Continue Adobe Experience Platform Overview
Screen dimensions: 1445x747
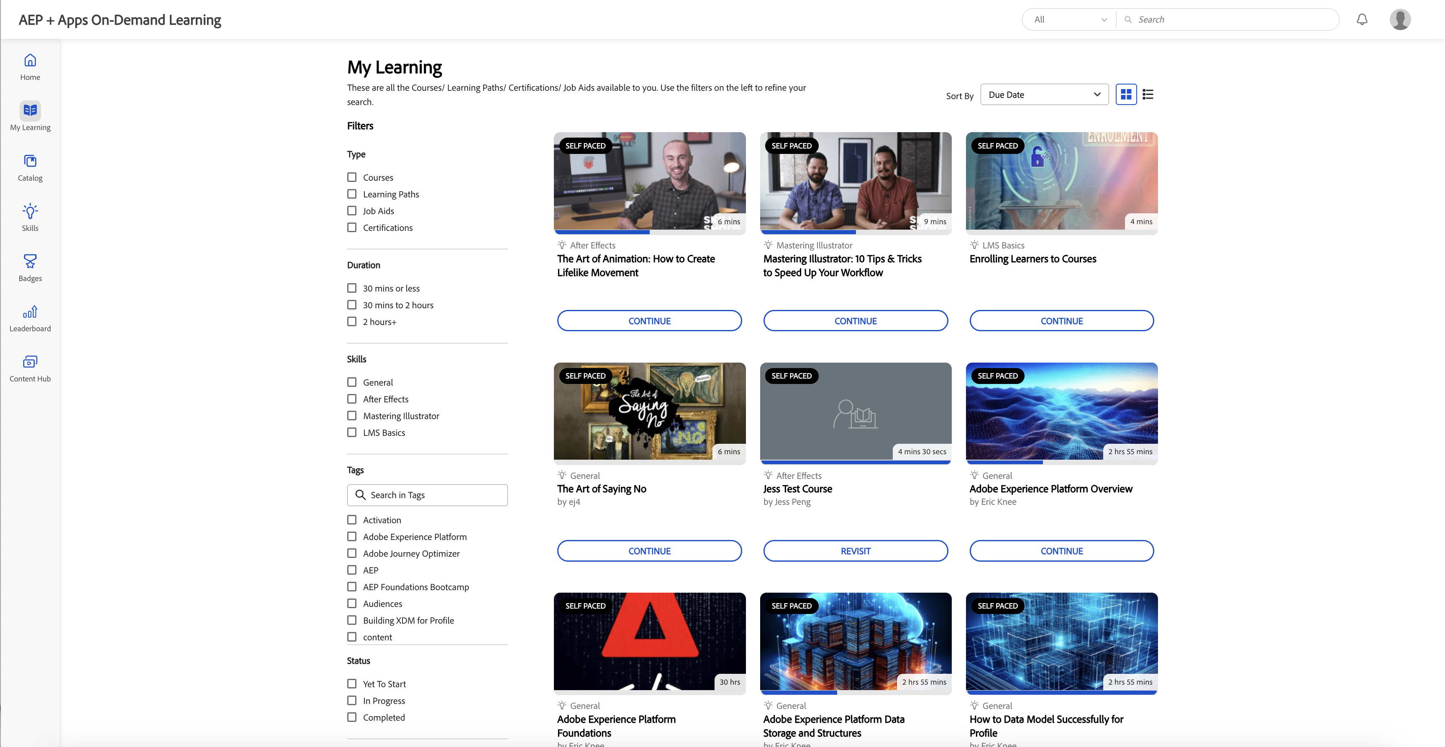[1061, 551]
